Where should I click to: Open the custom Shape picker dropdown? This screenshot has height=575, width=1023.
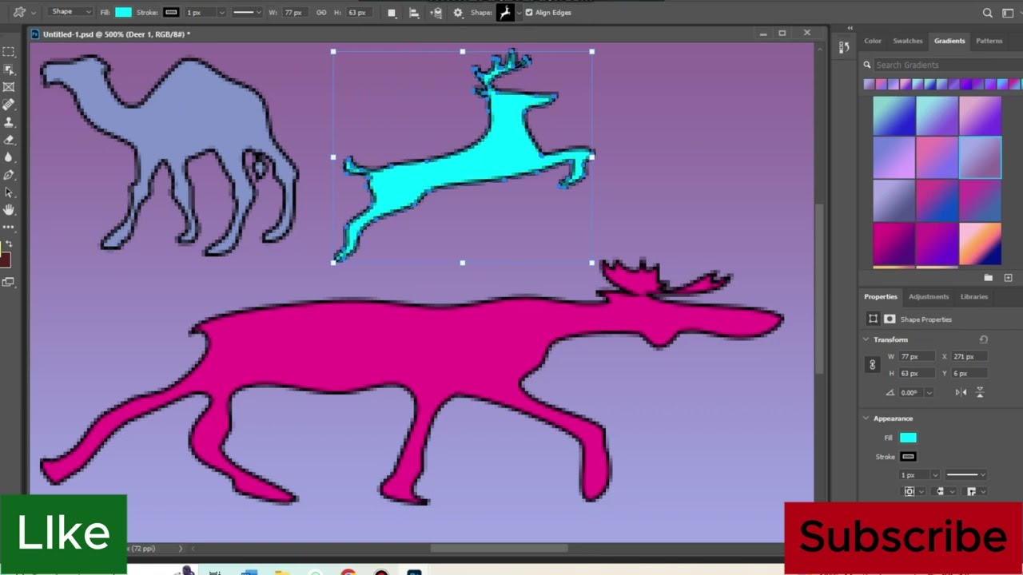pos(519,13)
